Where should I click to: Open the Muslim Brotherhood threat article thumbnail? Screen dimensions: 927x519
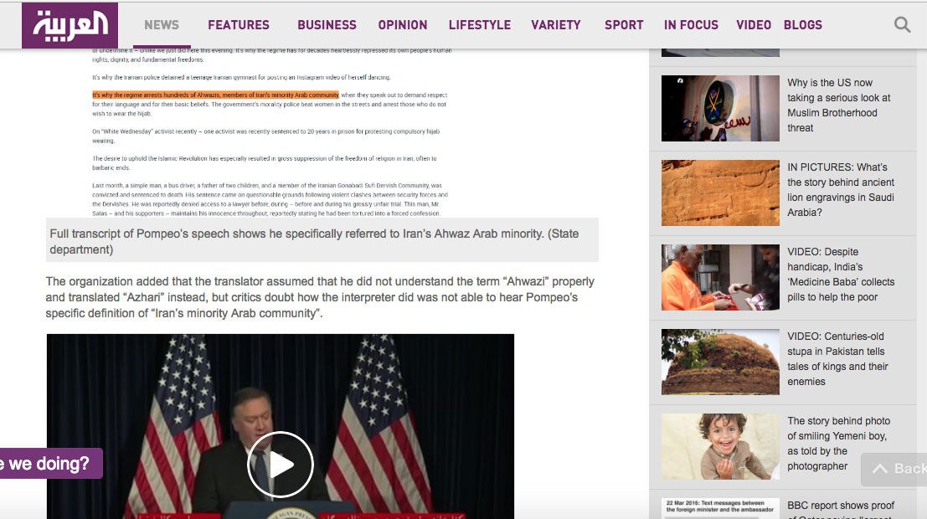[x=720, y=108]
